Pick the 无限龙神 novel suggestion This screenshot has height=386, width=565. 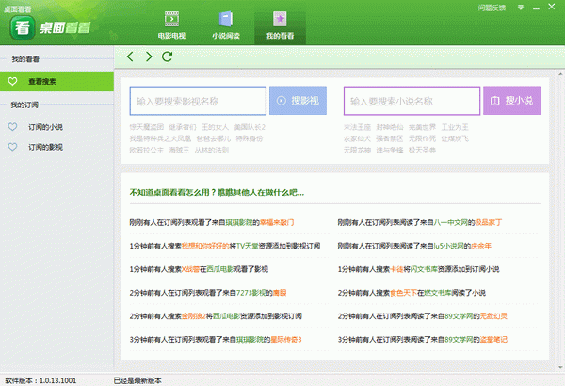tap(357, 150)
